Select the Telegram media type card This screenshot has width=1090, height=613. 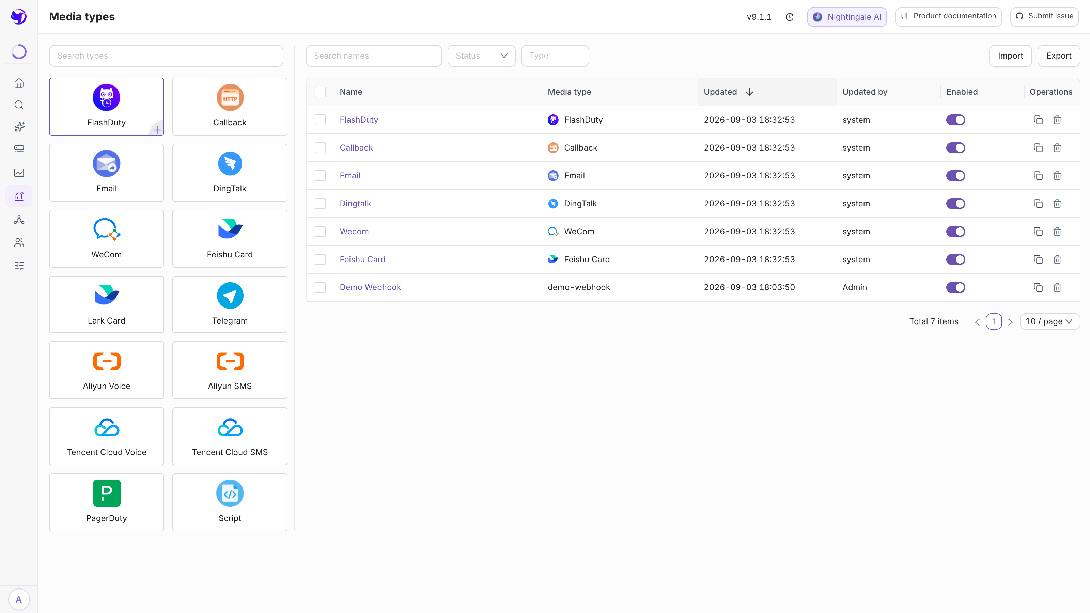(230, 304)
